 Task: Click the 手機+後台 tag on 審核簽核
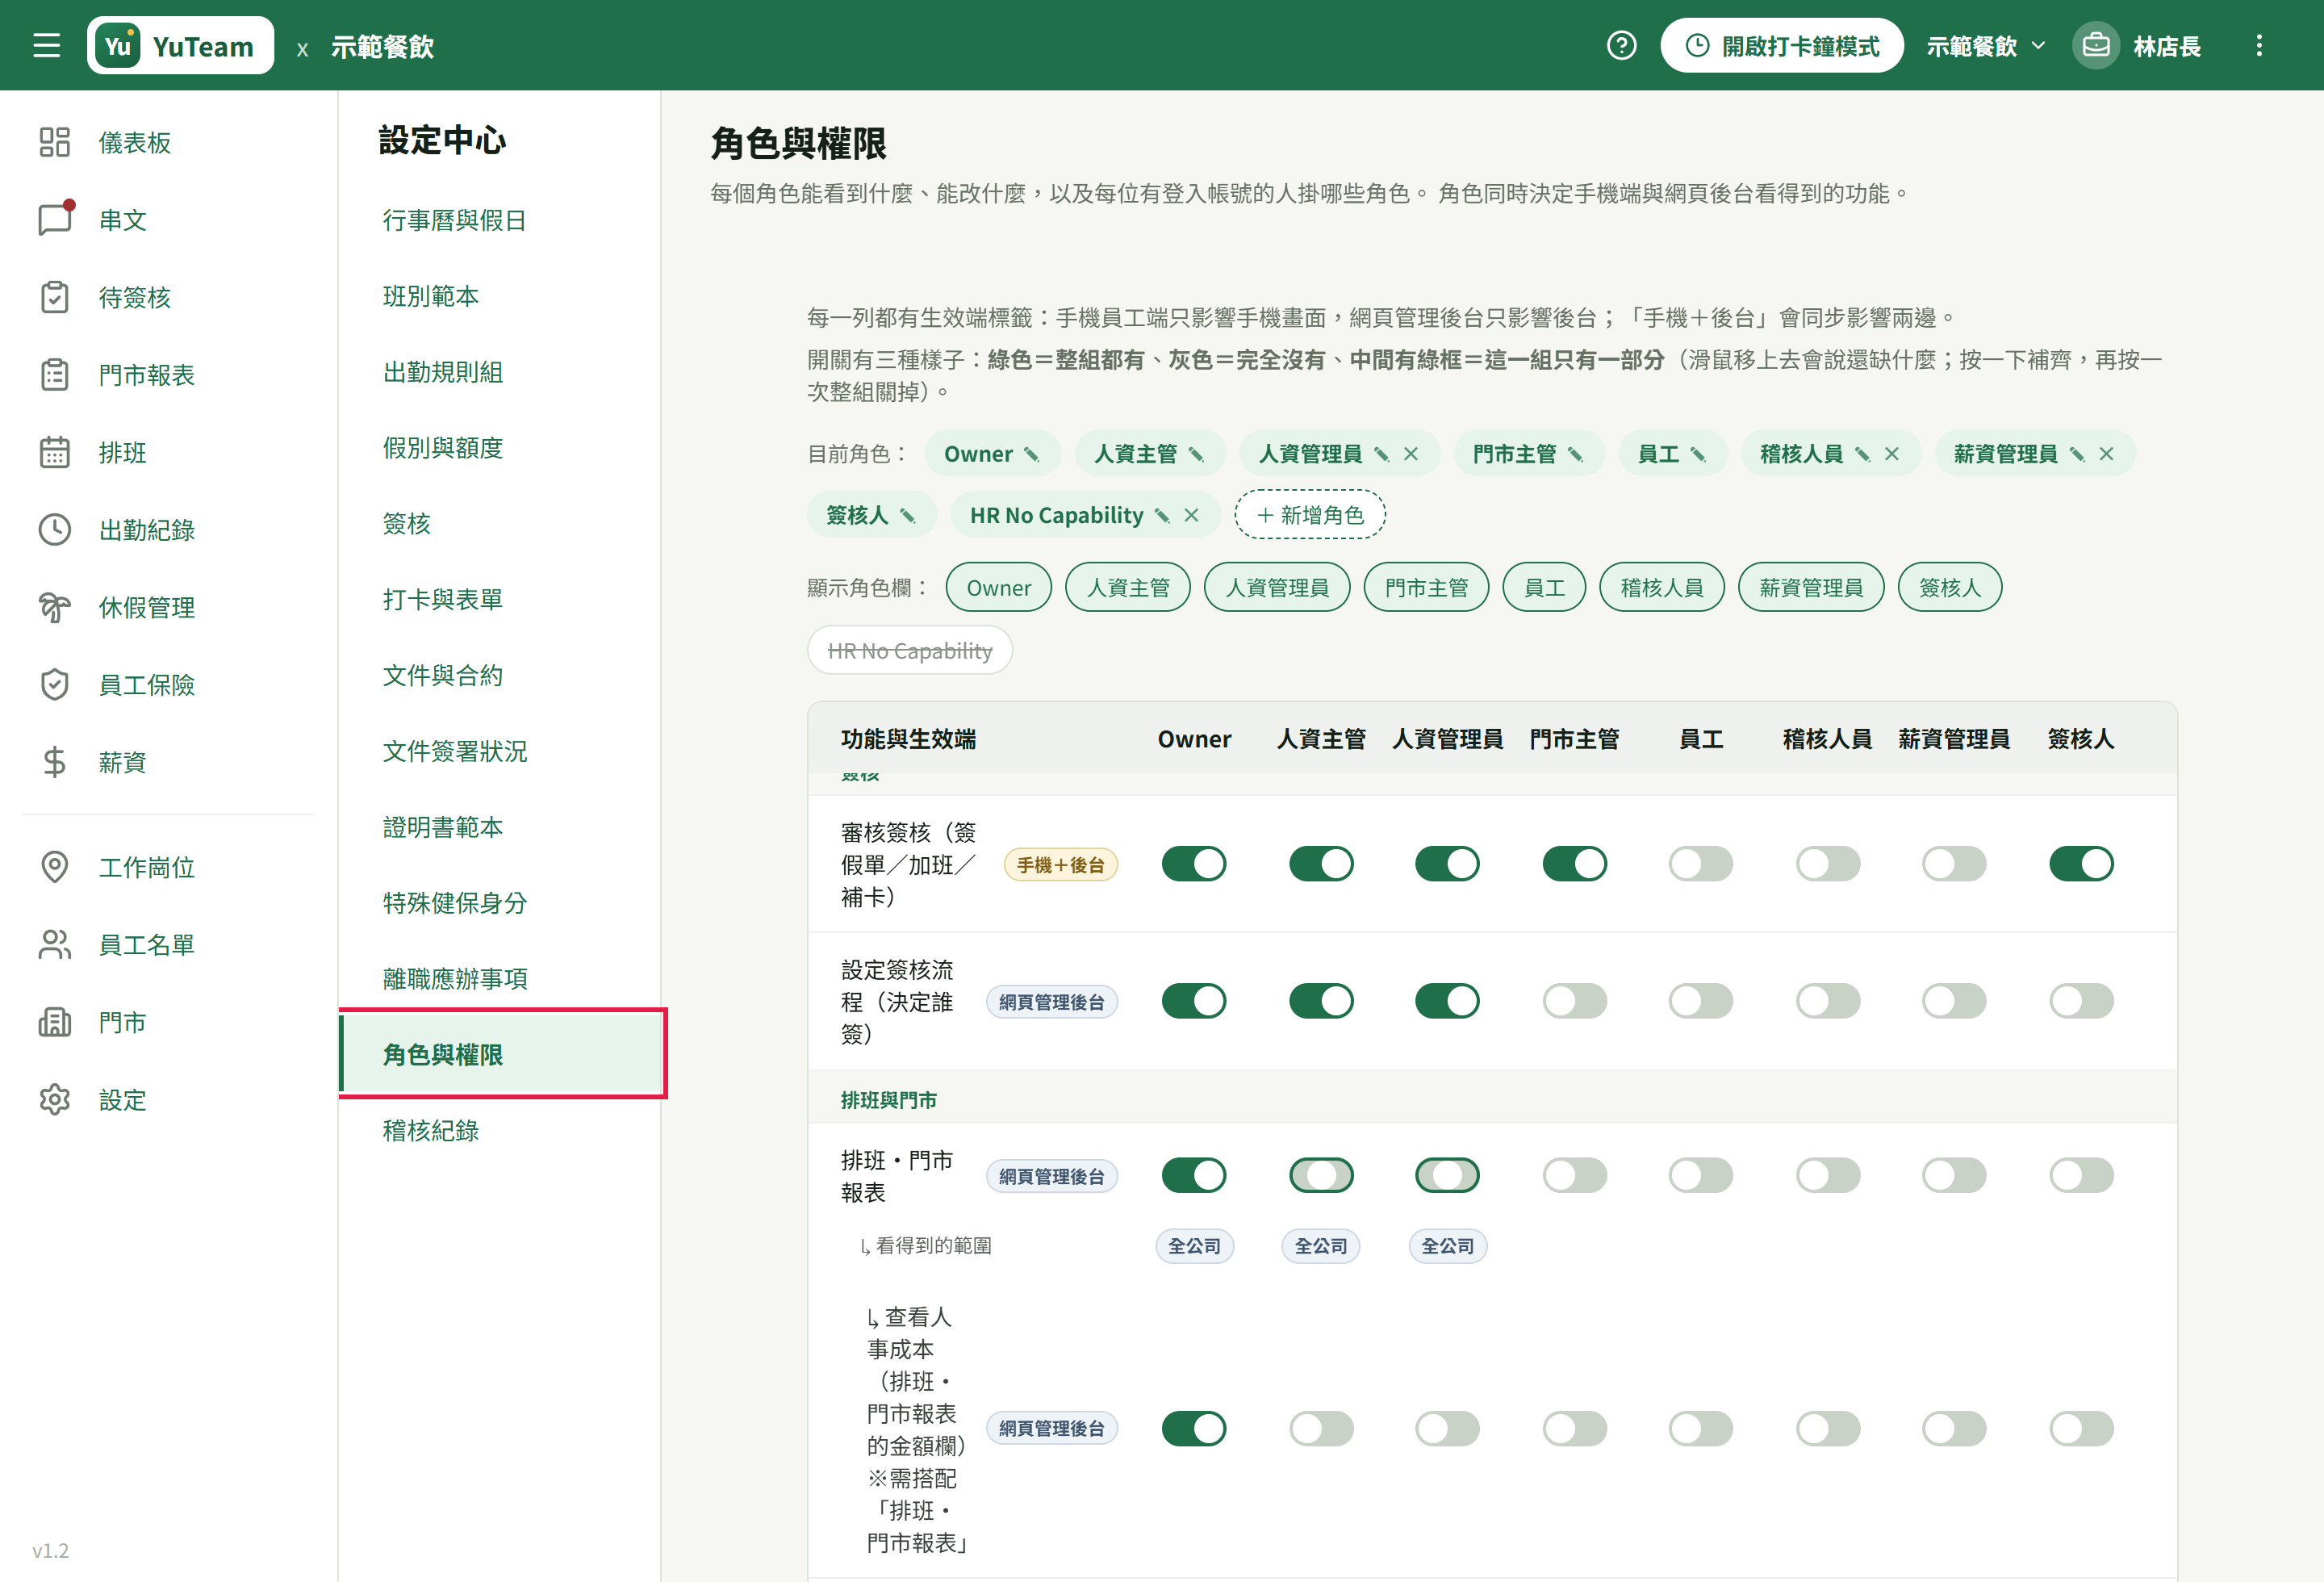(1060, 865)
